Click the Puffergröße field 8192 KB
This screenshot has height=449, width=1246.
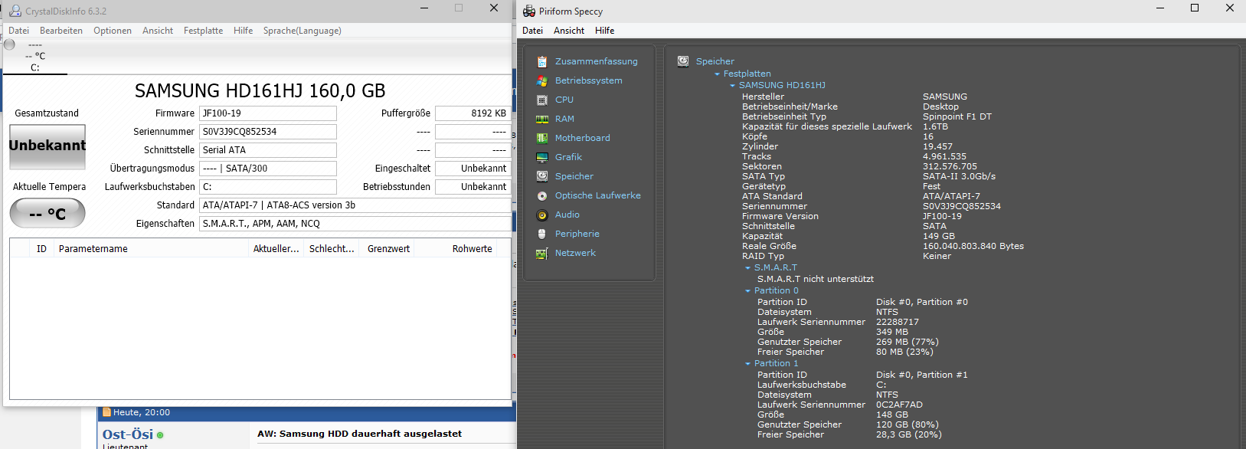(x=473, y=113)
